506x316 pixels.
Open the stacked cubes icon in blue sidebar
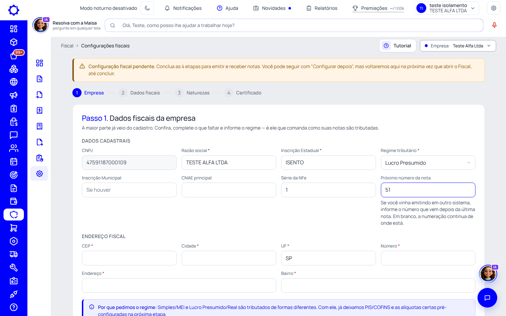pos(14,69)
